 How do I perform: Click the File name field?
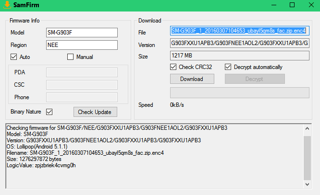point(240,31)
